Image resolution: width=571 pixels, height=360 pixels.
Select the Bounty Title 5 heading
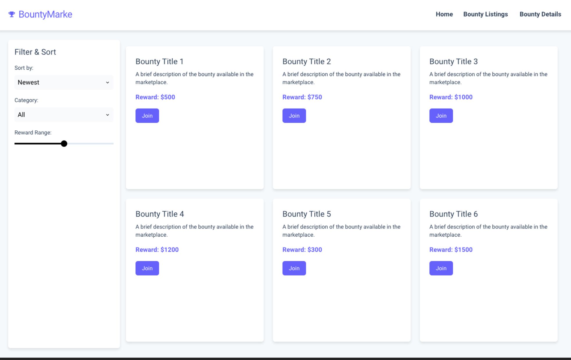coord(307,214)
